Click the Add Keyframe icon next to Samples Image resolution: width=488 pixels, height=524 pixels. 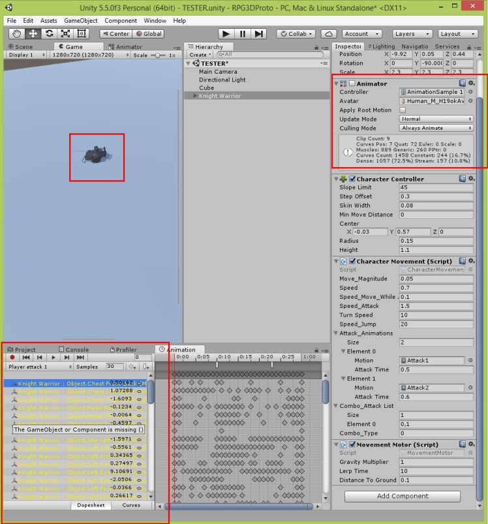(132, 367)
